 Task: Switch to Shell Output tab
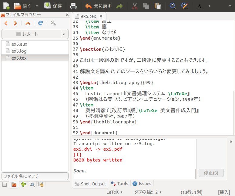click(90, 184)
